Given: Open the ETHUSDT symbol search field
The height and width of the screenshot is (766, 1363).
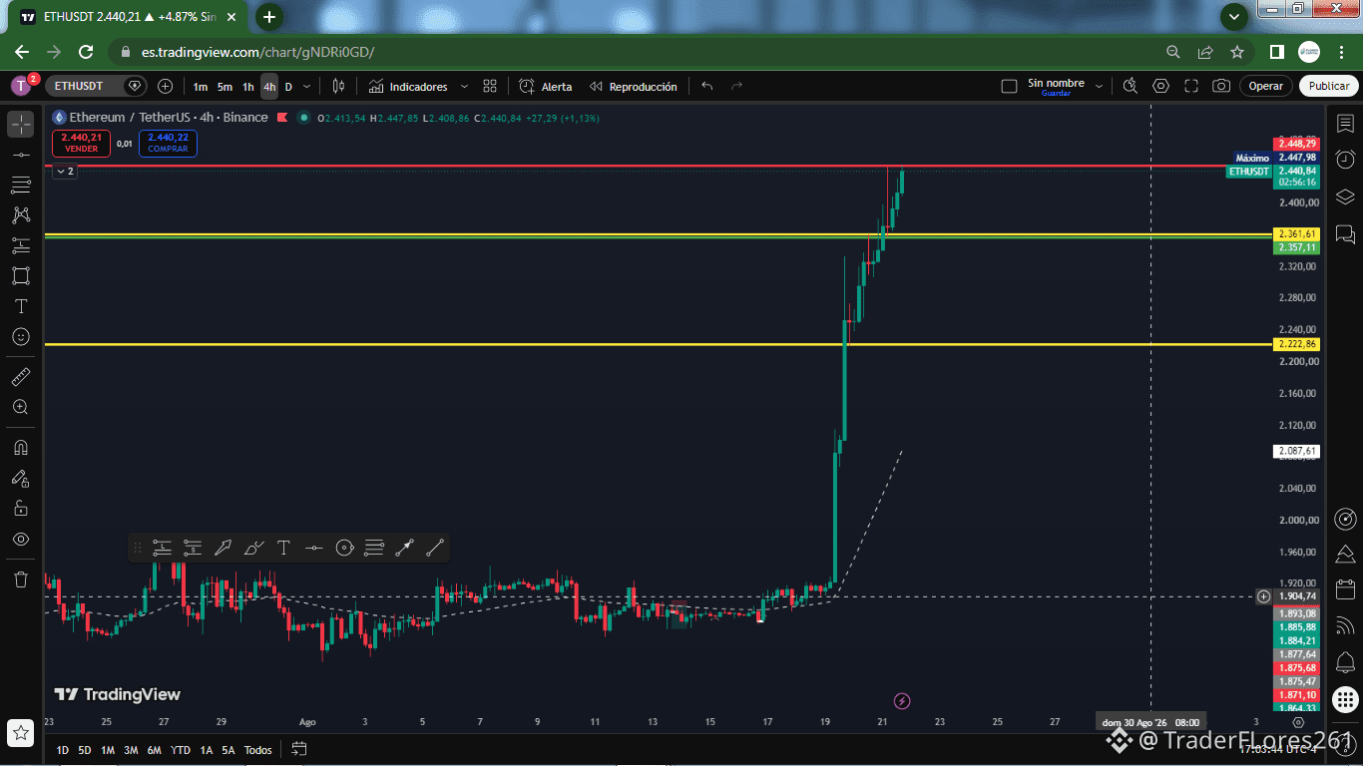Looking at the screenshot, I should coord(86,86).
